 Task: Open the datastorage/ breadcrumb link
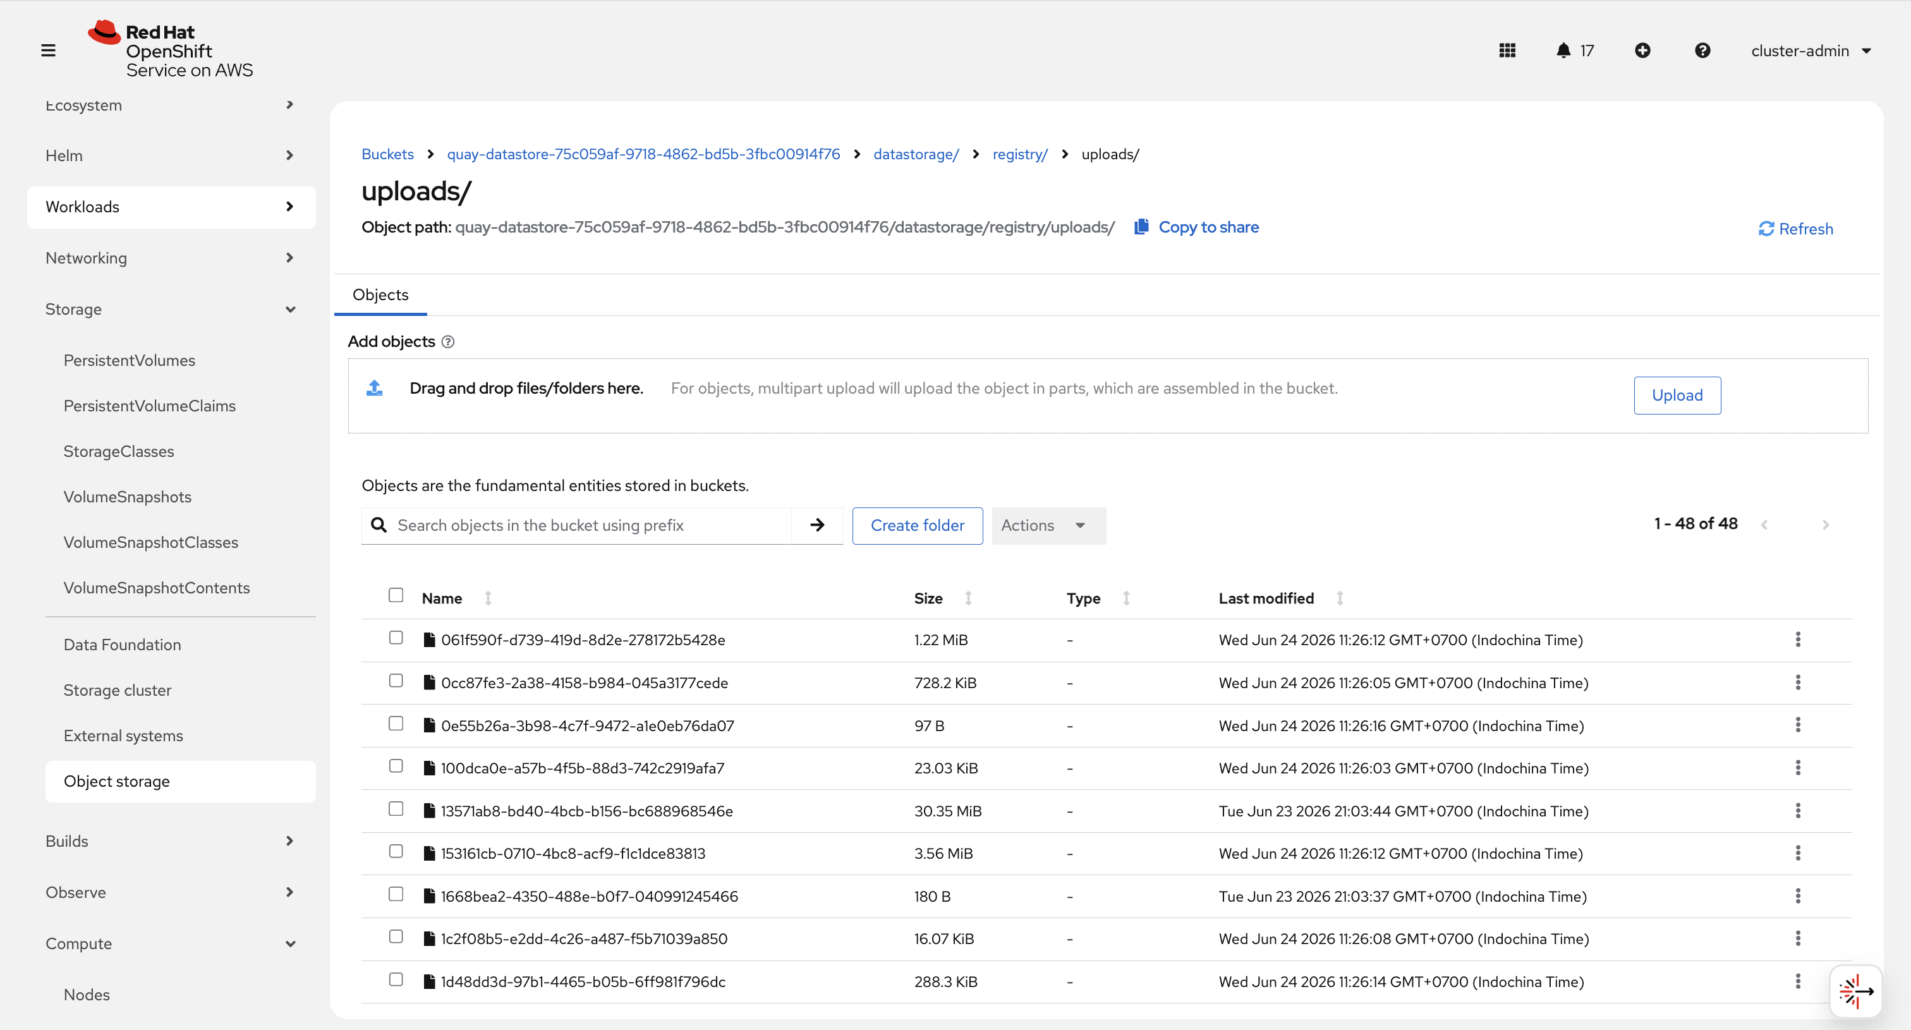coord(916,154)
